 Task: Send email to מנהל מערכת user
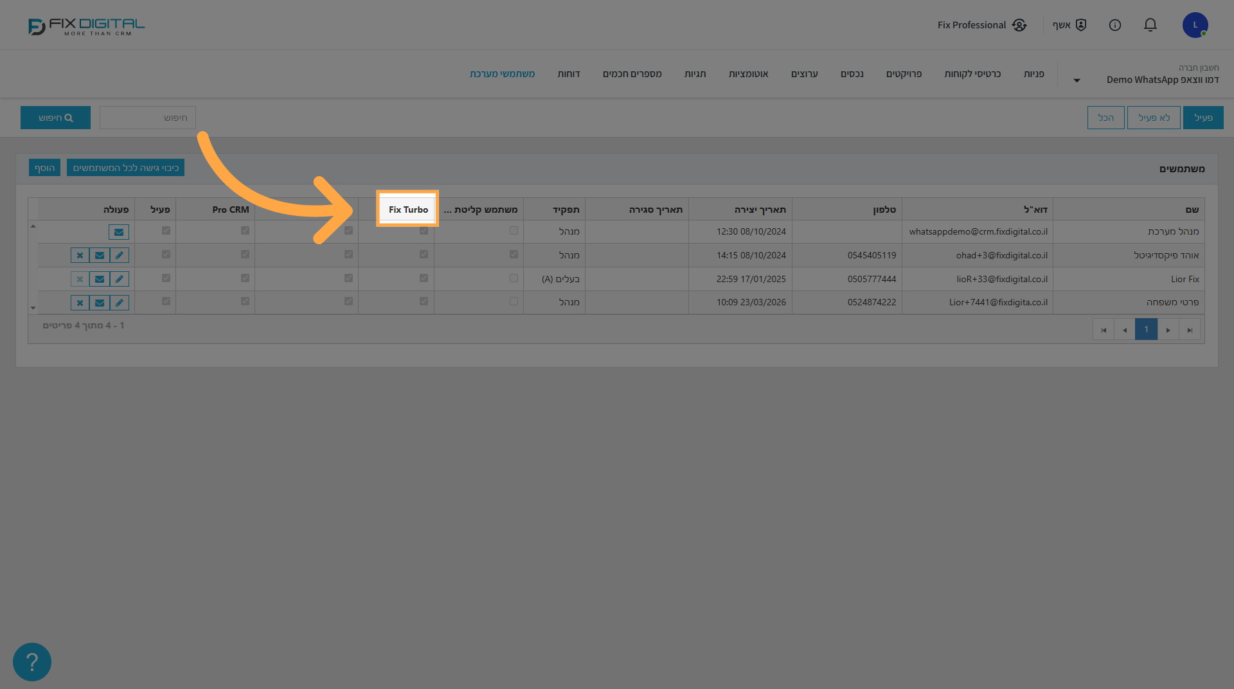pos(119,232)
